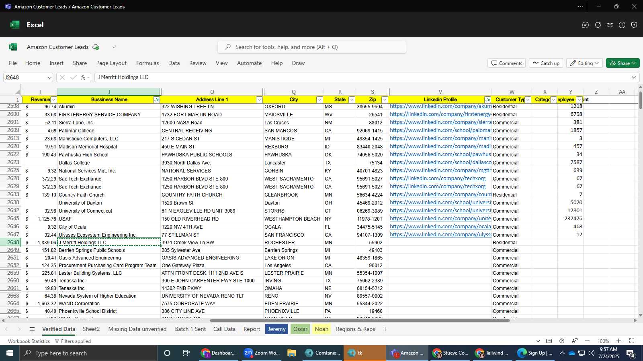Switch to the Missing Data unverified sheet
This screenshot has width=643, height=361.
(137, 329)
